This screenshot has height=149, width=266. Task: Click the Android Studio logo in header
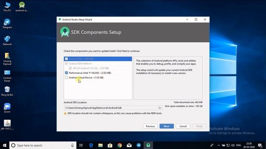[65, 32]
